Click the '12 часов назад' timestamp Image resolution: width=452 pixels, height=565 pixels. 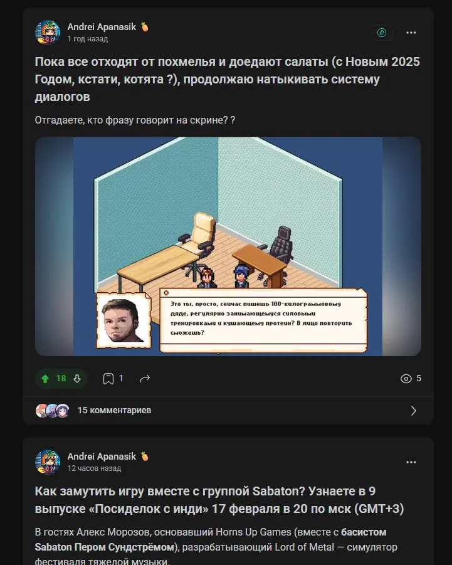pos(94,468)
